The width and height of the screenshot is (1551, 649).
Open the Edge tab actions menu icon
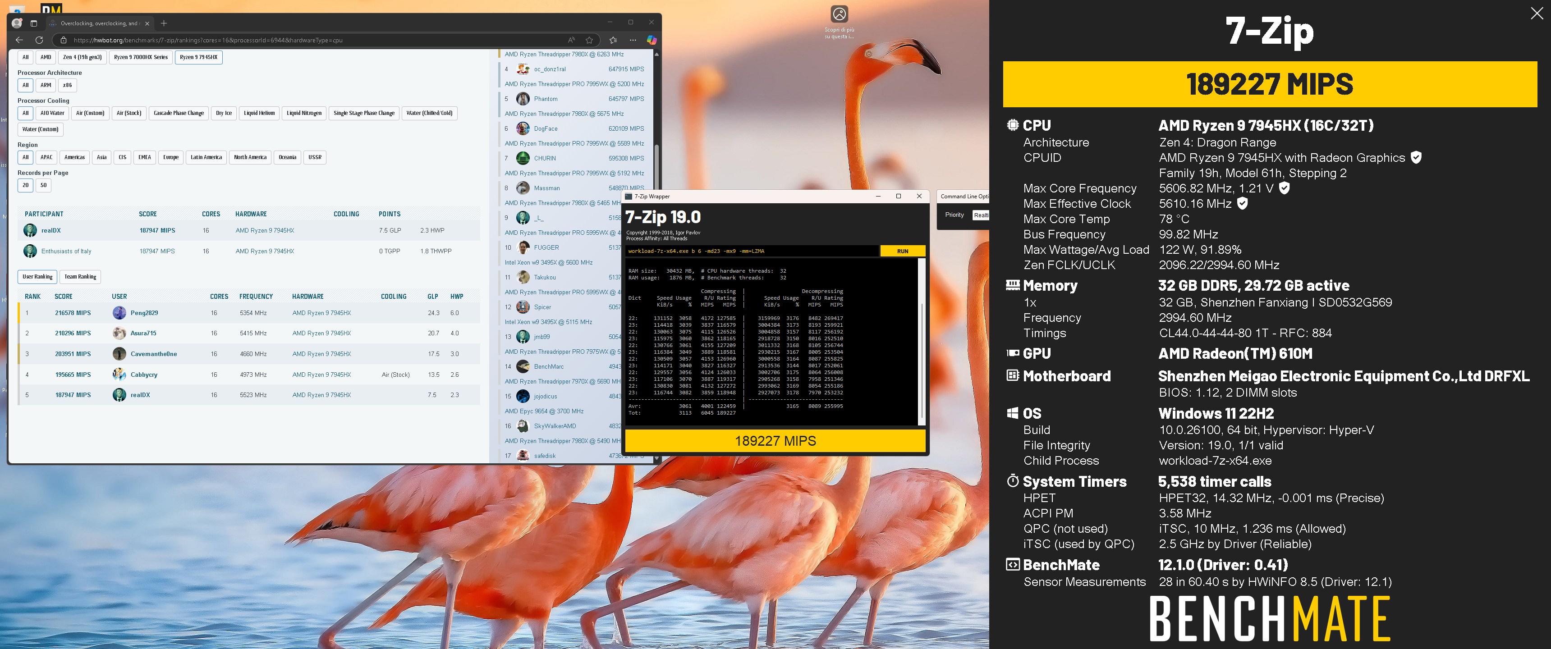(34, 23)
